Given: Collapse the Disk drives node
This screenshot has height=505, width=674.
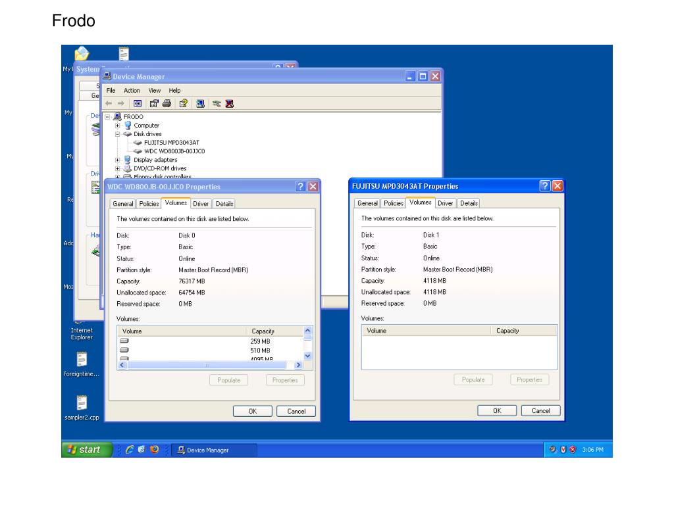Looking at the screenshot, I should coord(117,134).
